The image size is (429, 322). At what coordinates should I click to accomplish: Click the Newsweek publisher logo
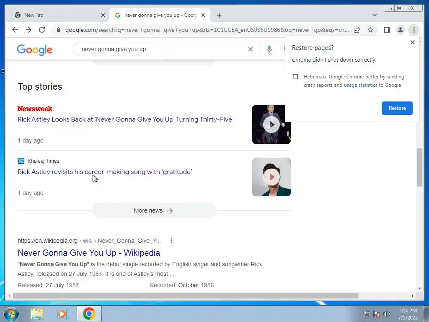tap(35, 109)
